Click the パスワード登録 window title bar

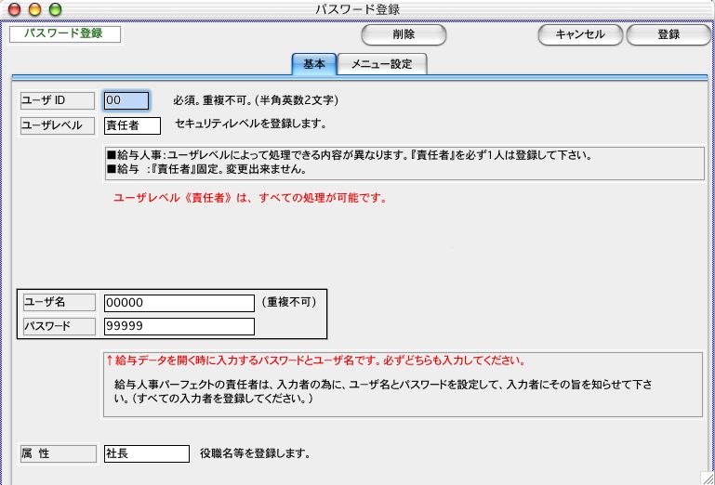358,8
